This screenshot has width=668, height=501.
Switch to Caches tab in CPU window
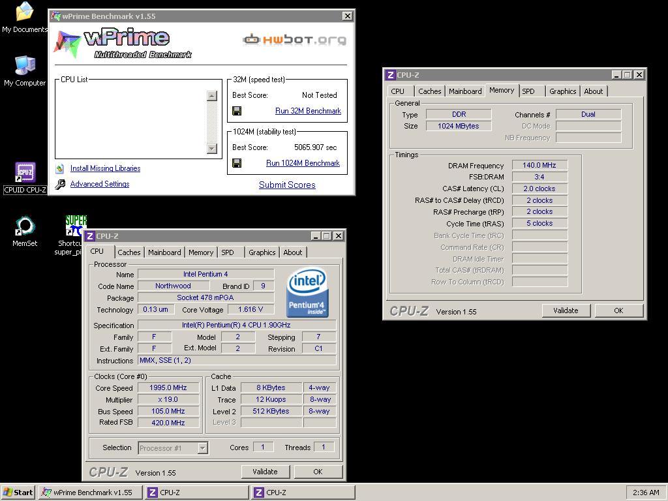[129, 252]
